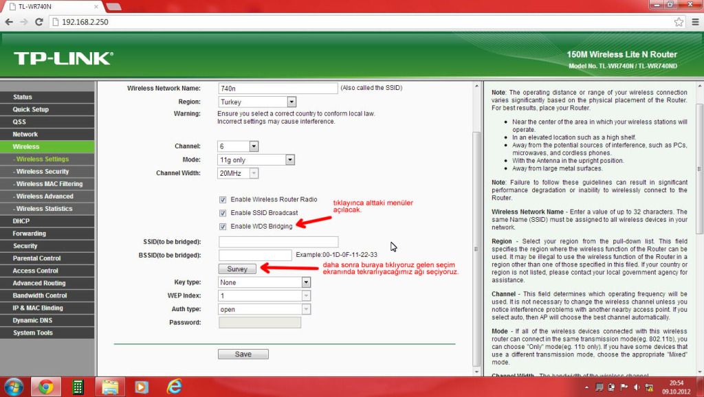Viewport: 704px width, 397px height.
Task: Open the QSS section
Action: (47, 122)
